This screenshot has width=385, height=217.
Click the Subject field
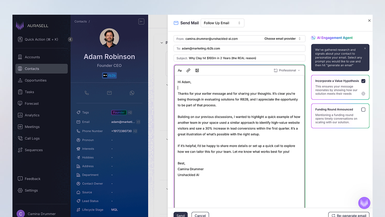click(x=239, y=58)
